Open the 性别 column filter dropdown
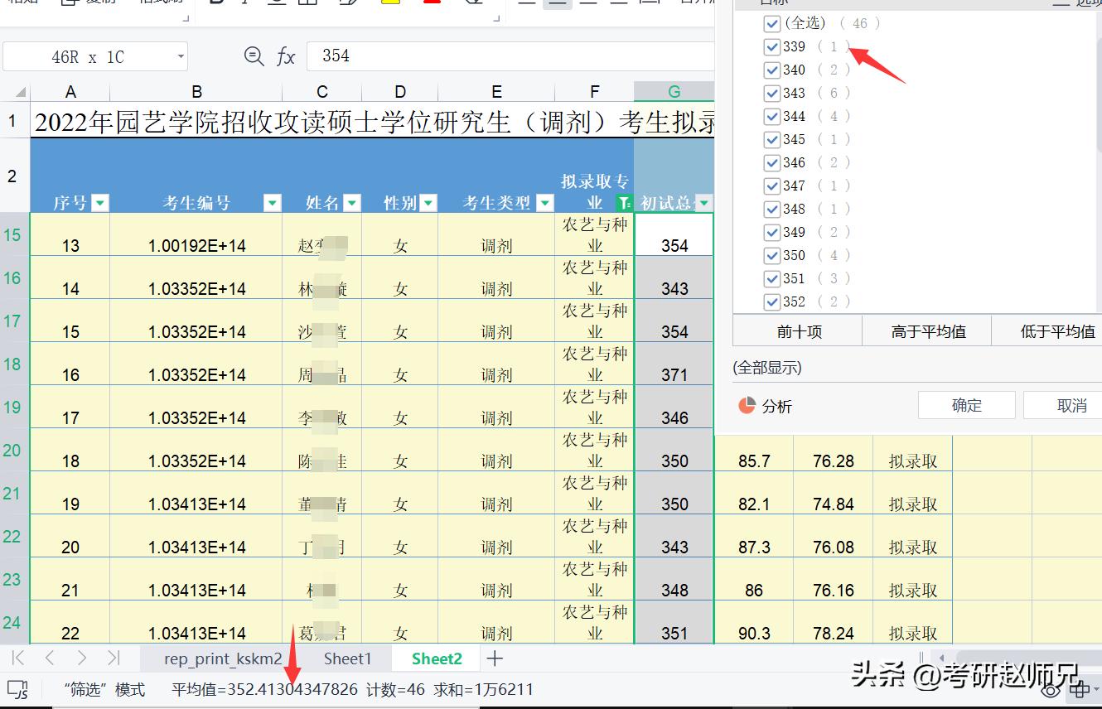 coord(428,202)
